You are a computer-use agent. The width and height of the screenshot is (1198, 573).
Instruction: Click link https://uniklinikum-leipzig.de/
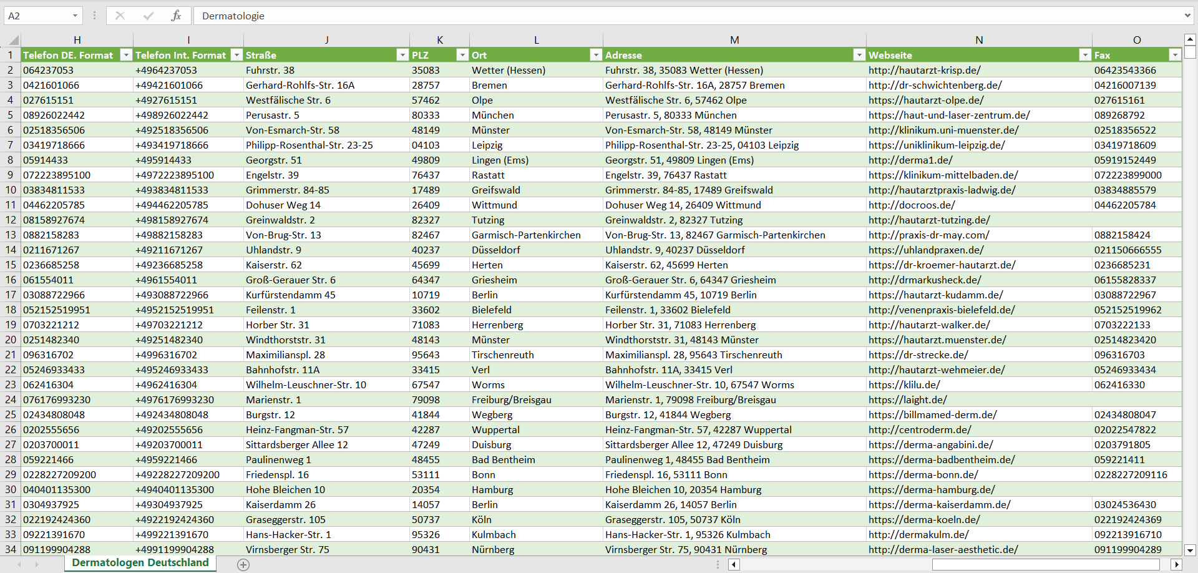click(937, 145)
